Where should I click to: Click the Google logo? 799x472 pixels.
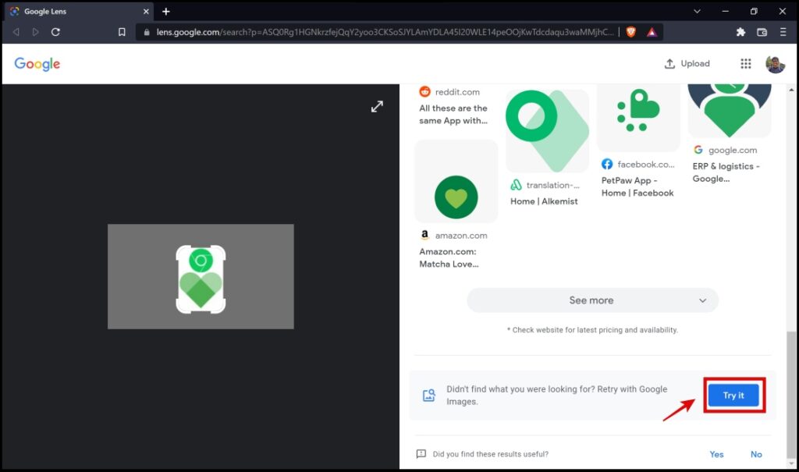37,64
